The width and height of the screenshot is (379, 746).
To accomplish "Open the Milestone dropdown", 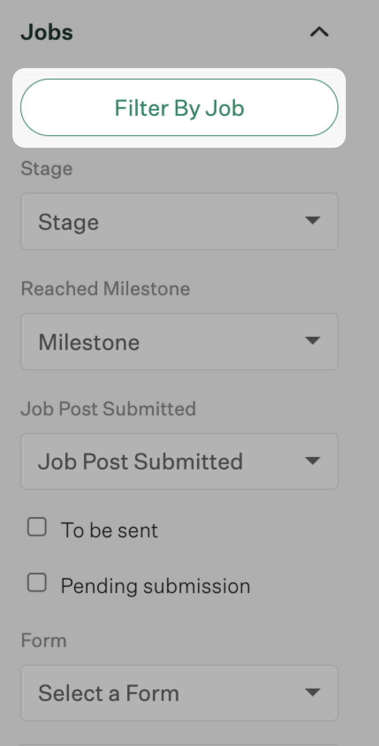I will tap(179, 342).
